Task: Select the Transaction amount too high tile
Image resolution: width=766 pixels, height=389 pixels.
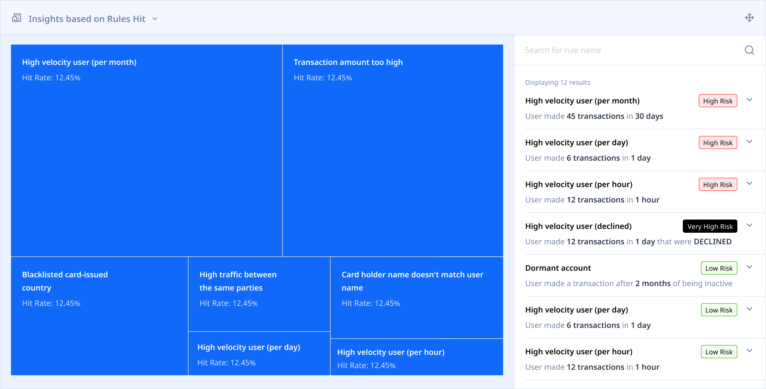Action: tap(393, 150)
